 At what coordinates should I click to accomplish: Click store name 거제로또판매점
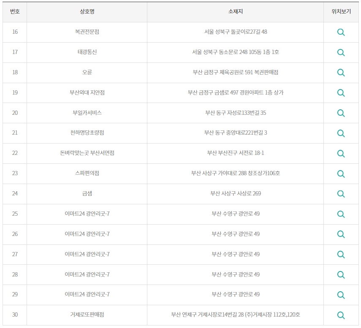[x=87, y=314]
